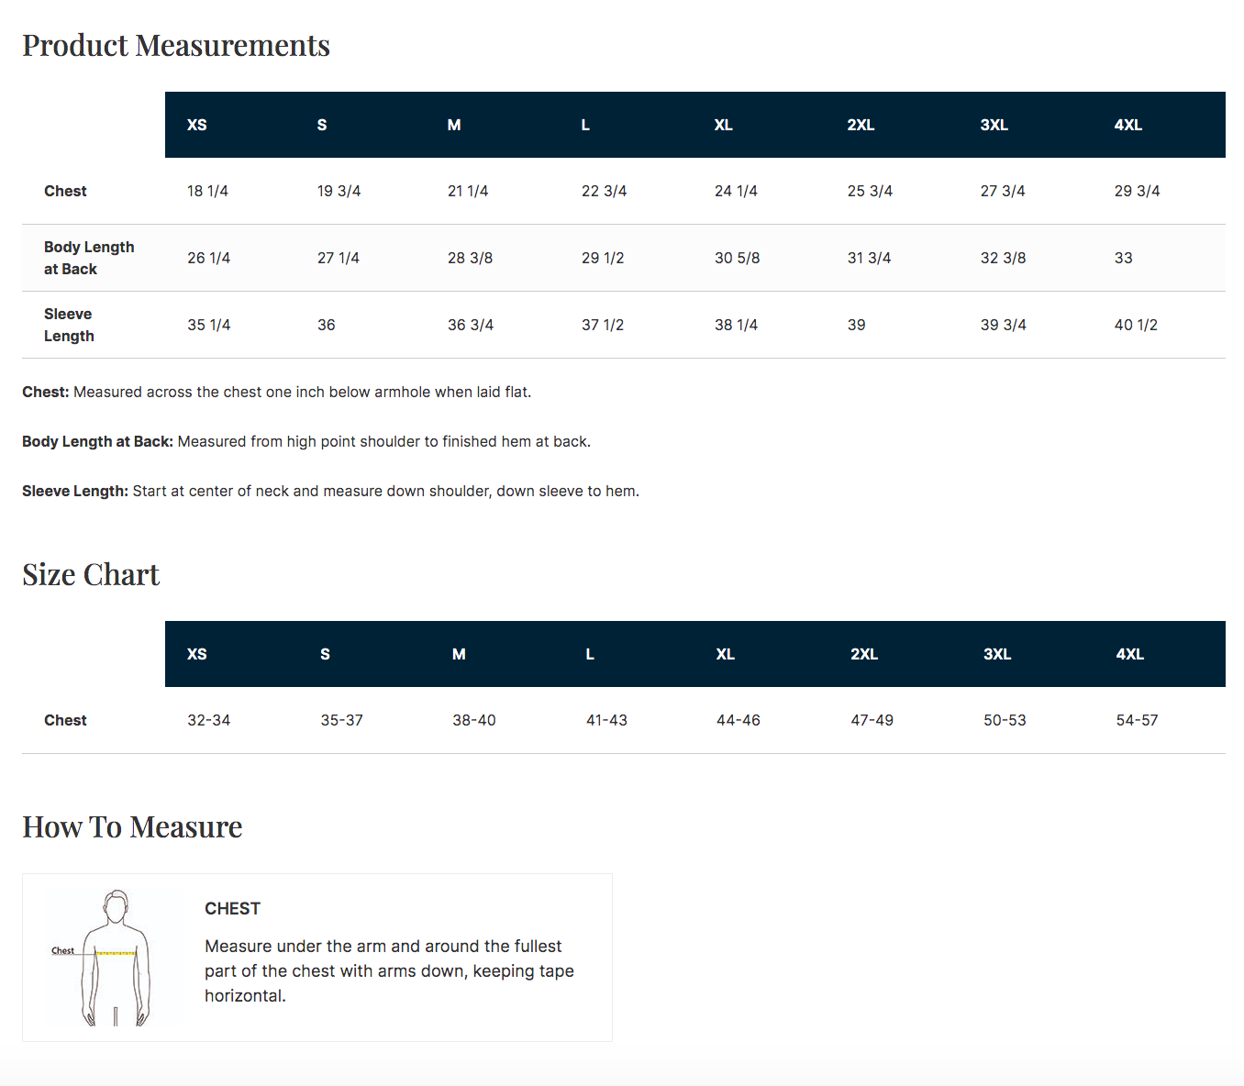Select the 3XL header in Size Chart
Image resolution: width=1244 pixels, height=1086 pixels.
997,654
